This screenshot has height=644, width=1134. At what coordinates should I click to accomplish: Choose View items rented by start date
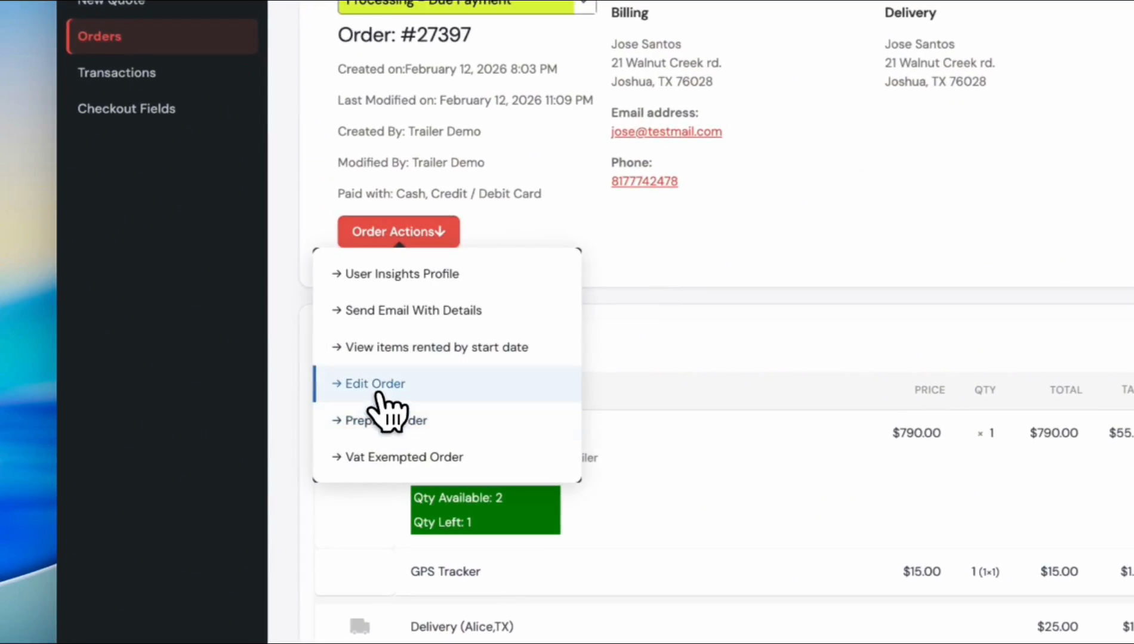click(436, 347)
